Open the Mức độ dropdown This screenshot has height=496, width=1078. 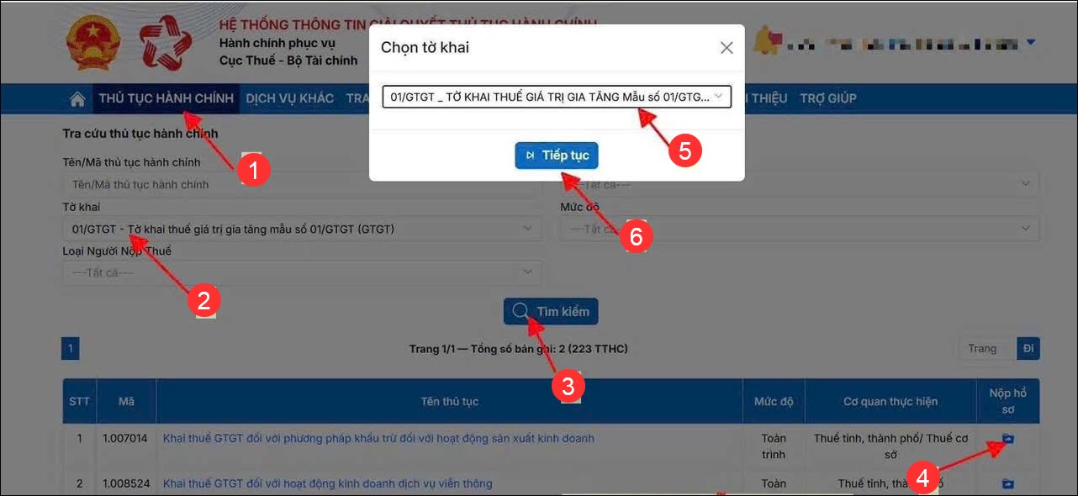[x=800, y=229]
